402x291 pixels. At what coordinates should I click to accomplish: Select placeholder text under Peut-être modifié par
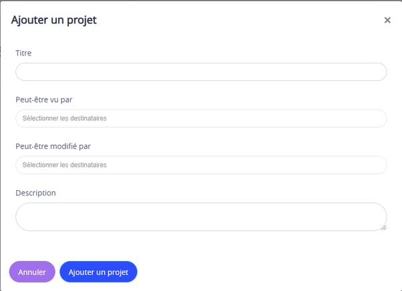[x=64, y=165]
